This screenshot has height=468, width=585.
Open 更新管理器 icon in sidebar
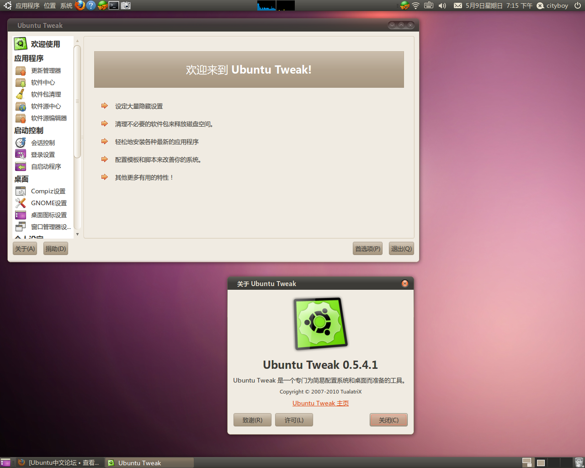21,70
